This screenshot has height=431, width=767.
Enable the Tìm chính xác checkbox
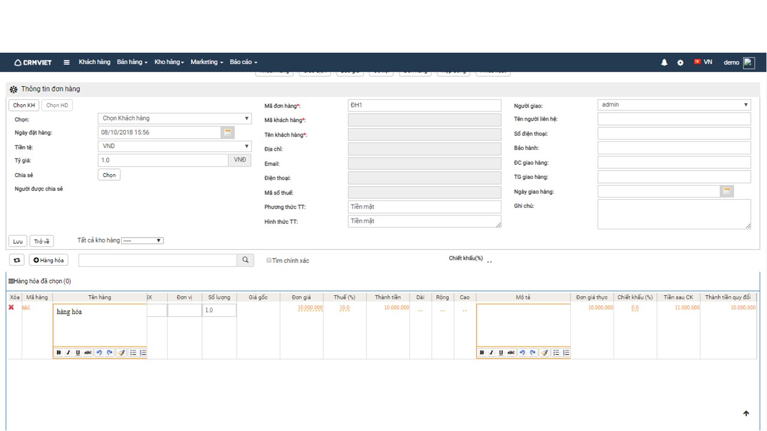(269, 260)
